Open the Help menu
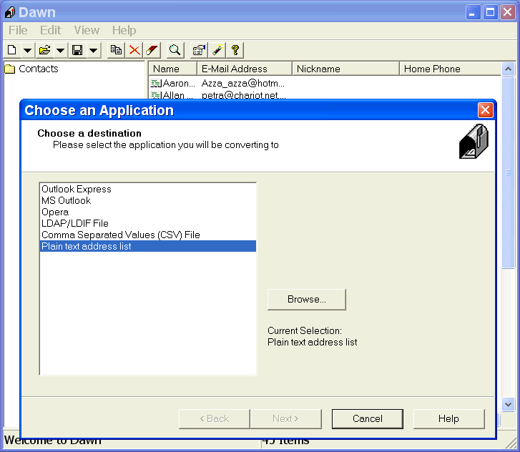520x452 pixels. click(x=124, y=30)
